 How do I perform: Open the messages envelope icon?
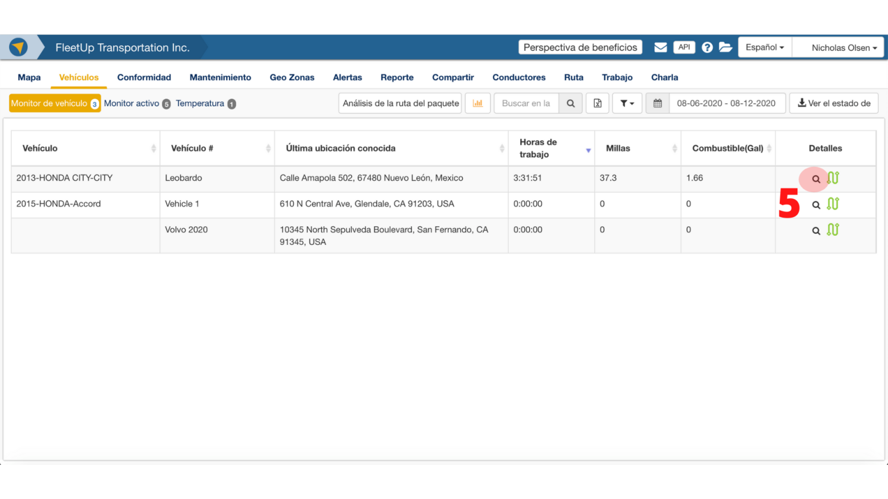click(x=660, y=47)
